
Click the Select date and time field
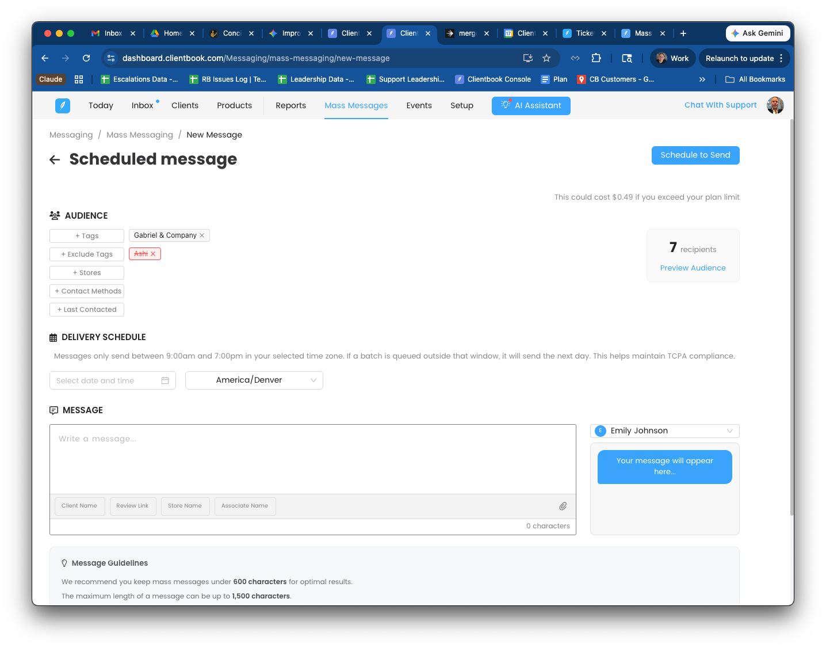pyautogui.click(x=113, y=380)
